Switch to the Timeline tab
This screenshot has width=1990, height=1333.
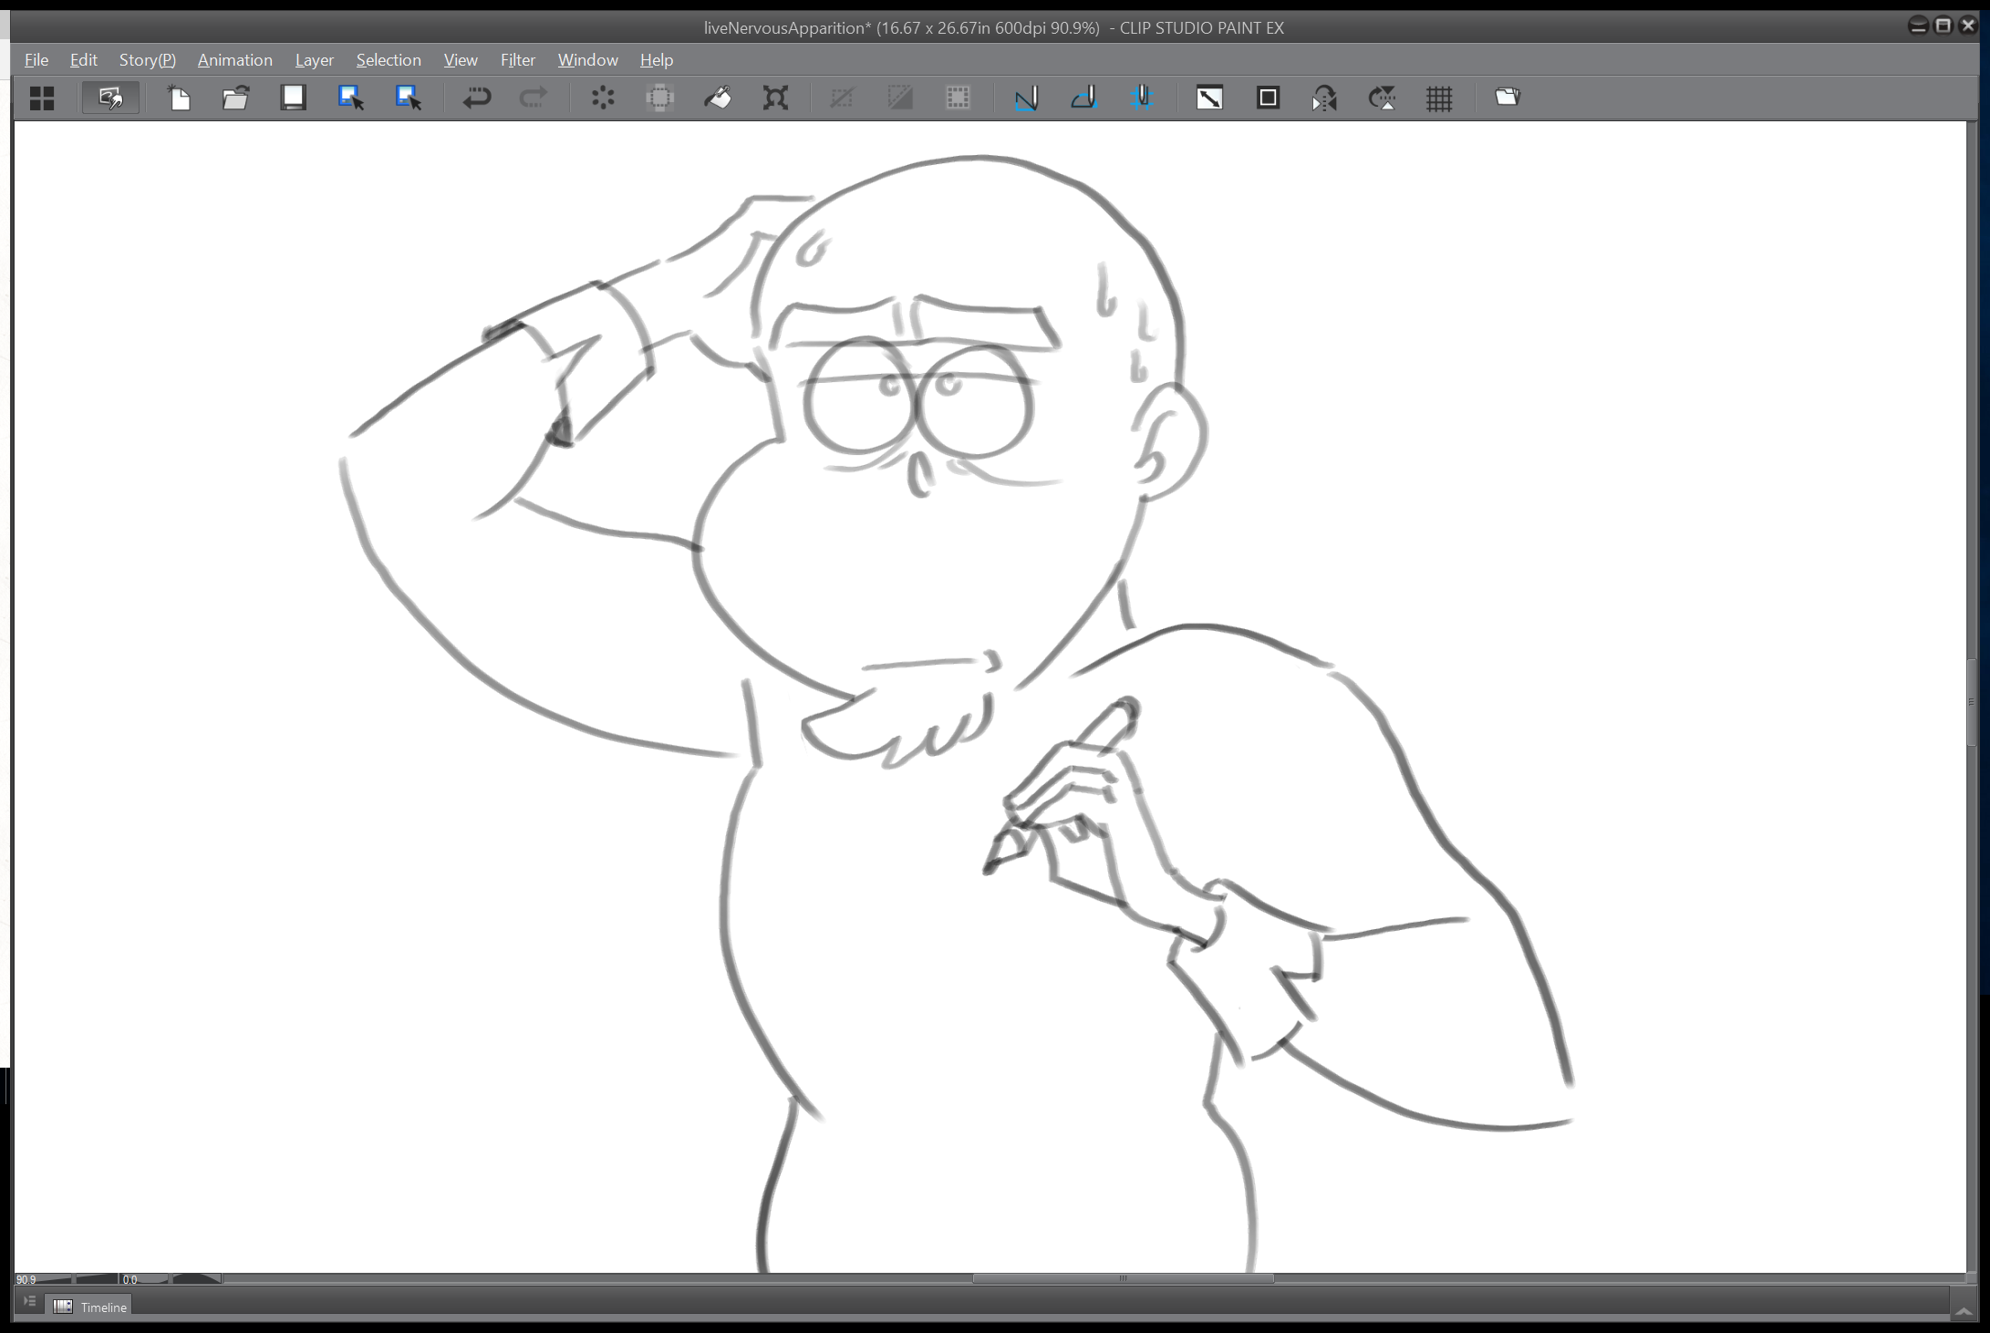(x=90, y=1307)
